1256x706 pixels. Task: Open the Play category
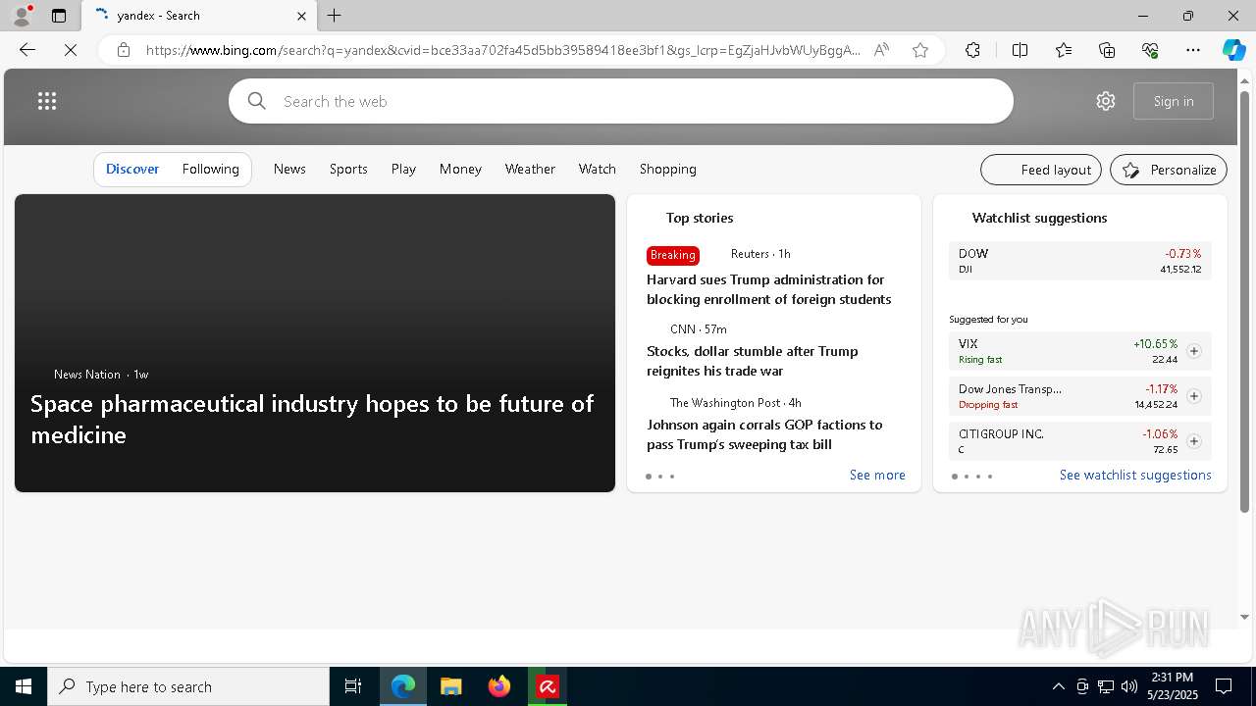click(x=403, y=169)
